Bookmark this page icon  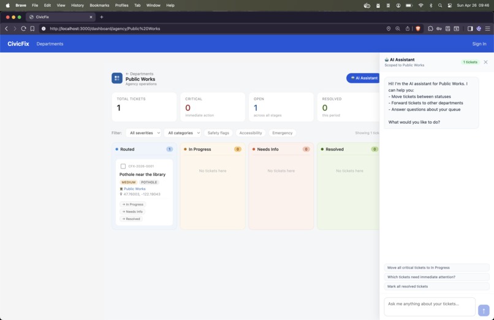[32, 29]
